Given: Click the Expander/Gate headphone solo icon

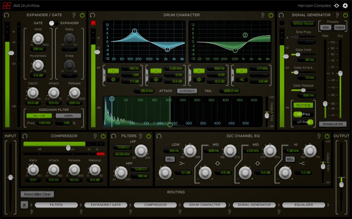Looking at the screenshot, I should point(6,15).
